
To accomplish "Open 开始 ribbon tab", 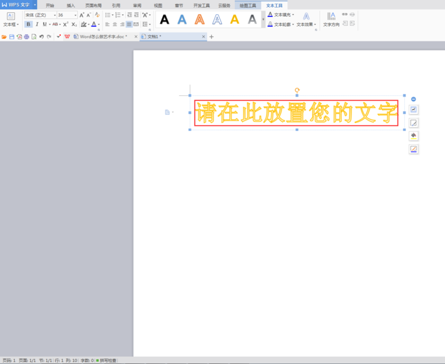I will (50, 5).
